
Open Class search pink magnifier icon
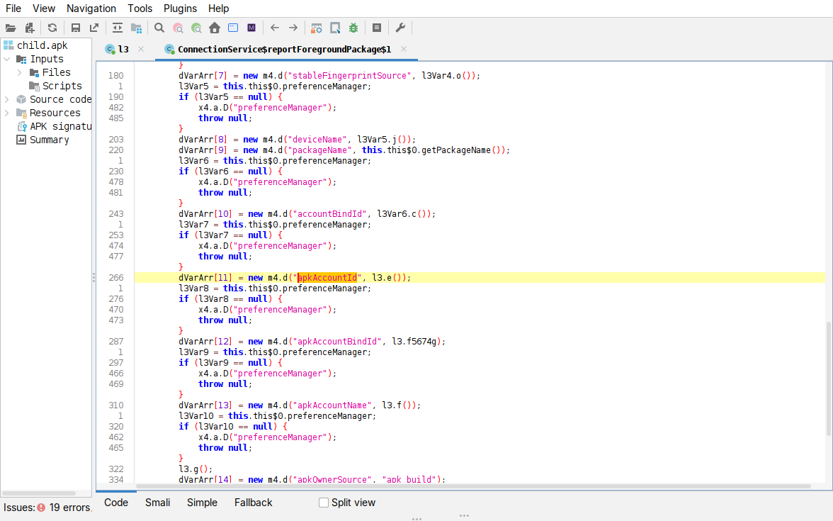click(x=178, y=28)
